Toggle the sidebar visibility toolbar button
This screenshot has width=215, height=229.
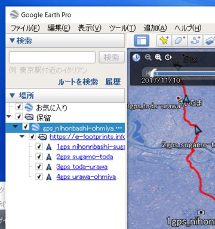(x=142, y=41)
